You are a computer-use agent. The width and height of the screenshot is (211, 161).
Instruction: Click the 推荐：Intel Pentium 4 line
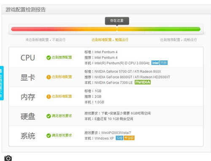coord(101,57)
